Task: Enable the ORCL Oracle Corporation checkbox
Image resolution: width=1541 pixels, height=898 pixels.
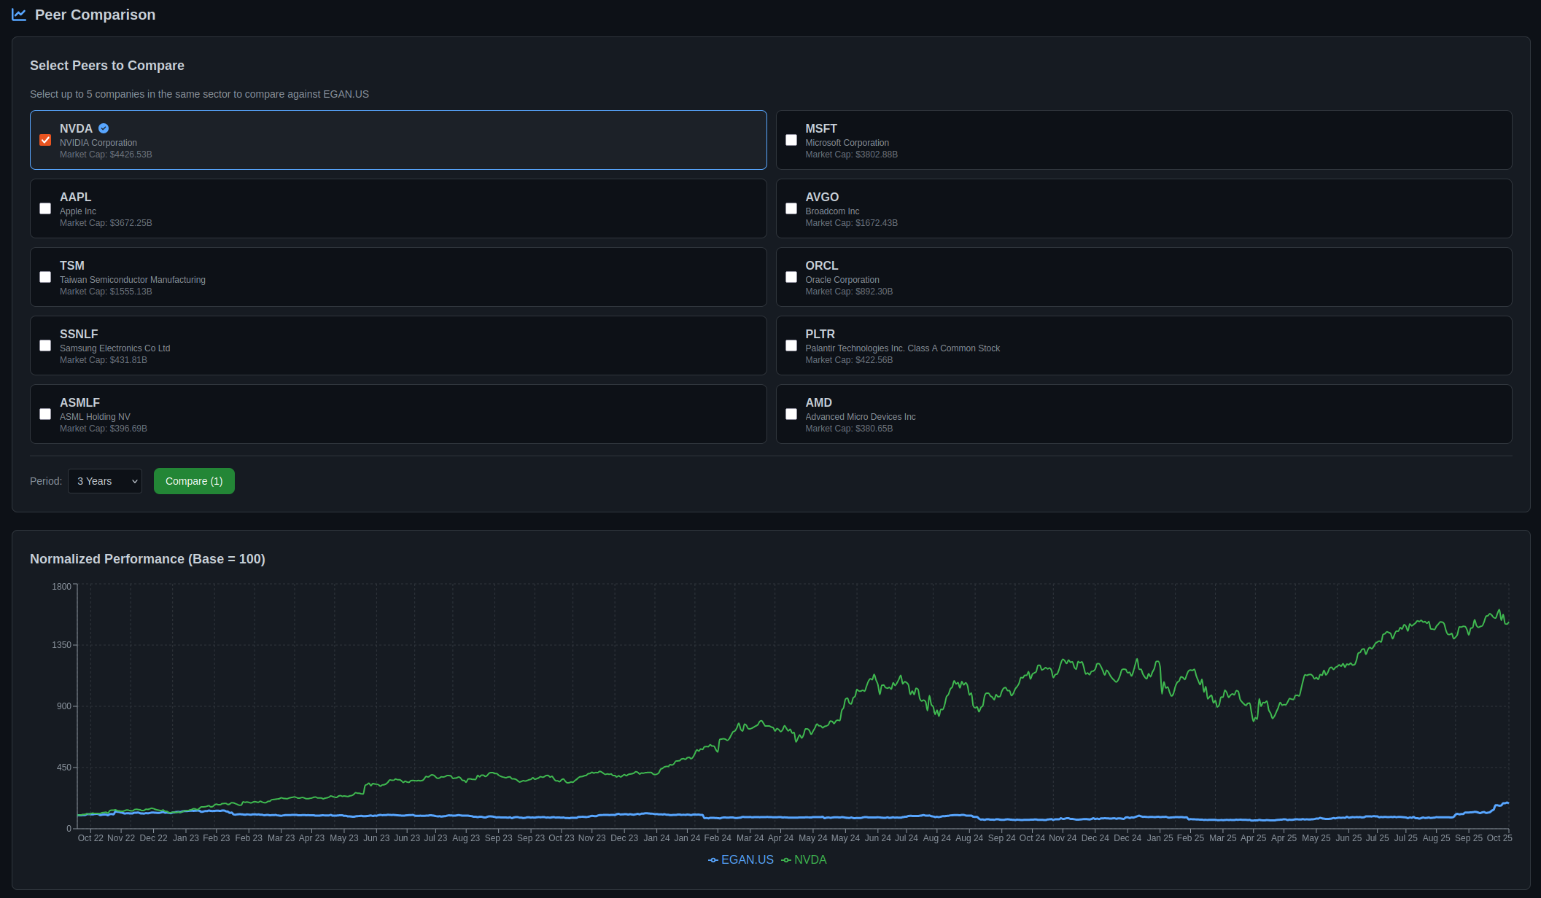Action: 791,277
